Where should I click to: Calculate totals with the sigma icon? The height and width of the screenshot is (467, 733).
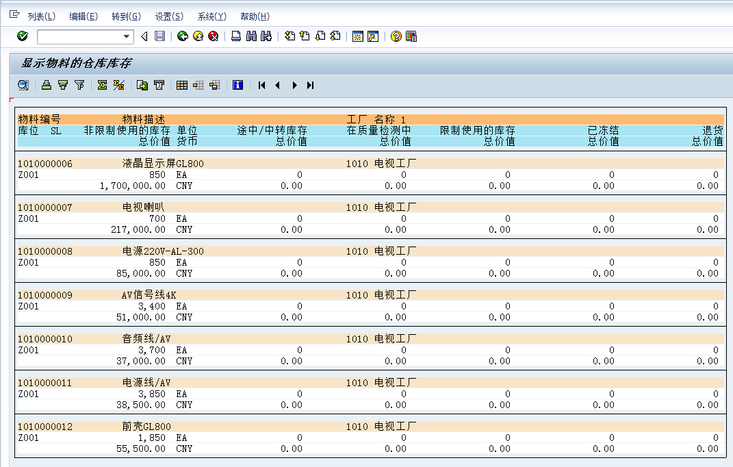[101, 86]
